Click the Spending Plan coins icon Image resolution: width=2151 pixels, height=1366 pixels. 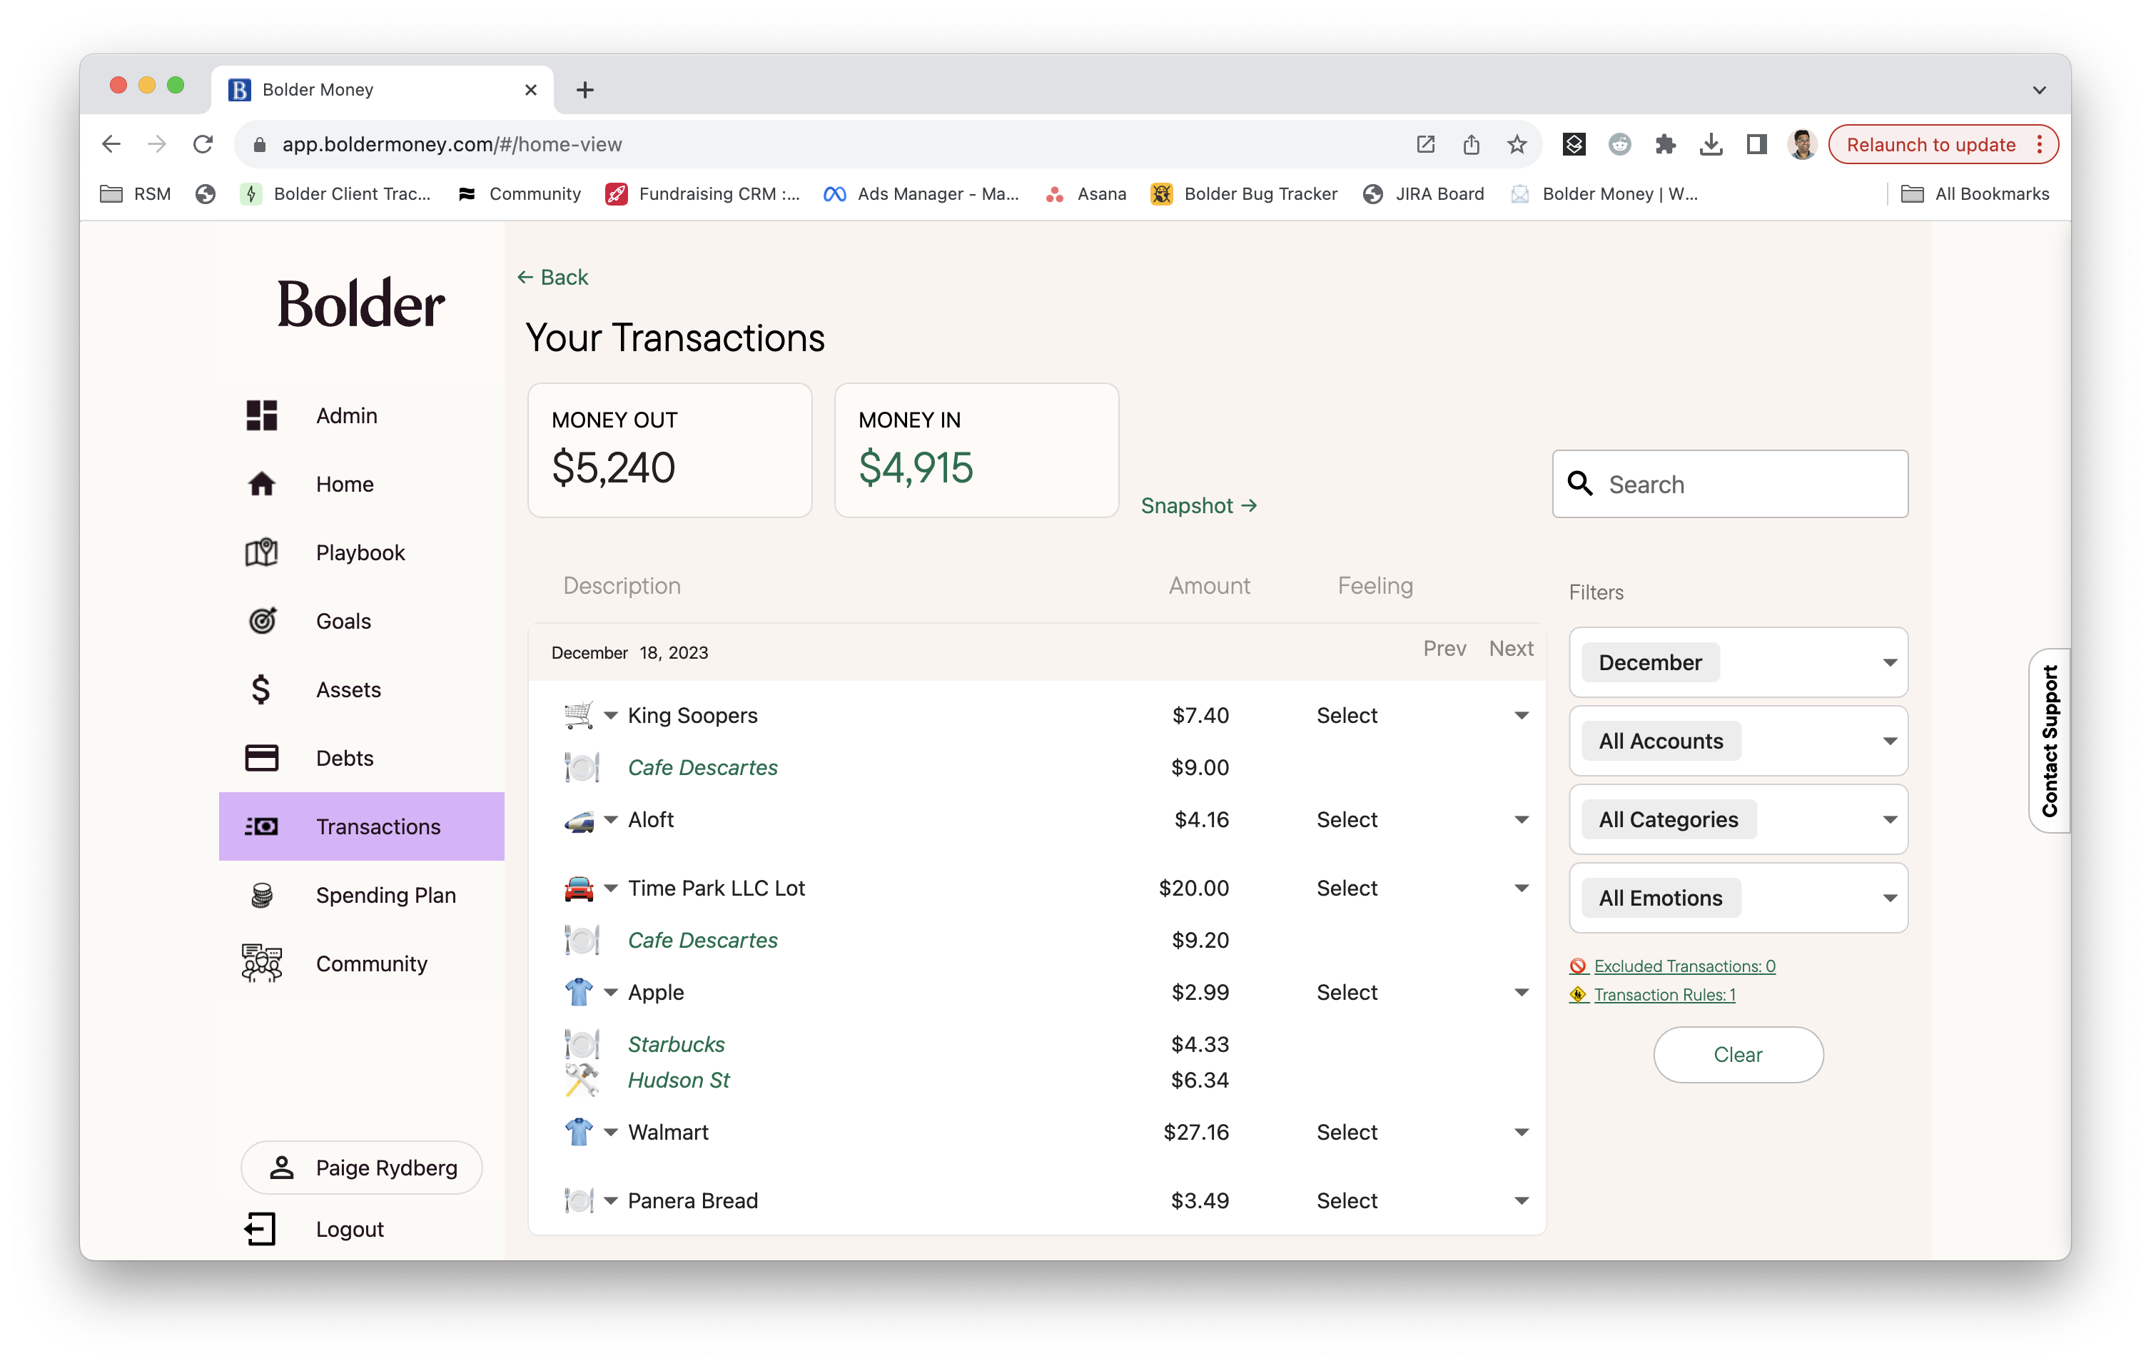pyautogui.click(x=262, y=895)
